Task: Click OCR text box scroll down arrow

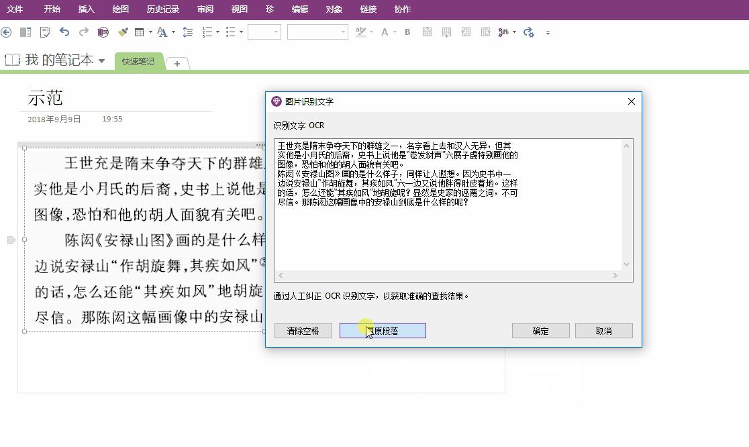Action: click(x=627, y=264)
